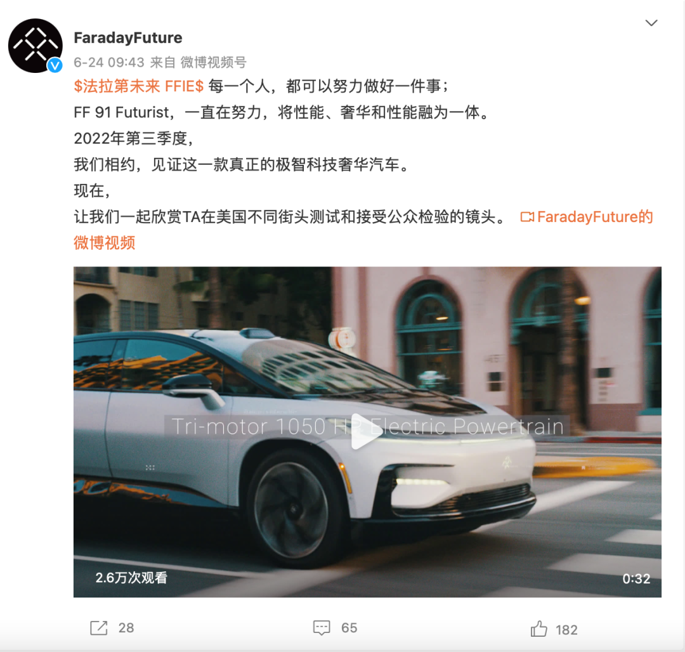
Task: Expand the post options chevron
Action: (x=651, y=23)
